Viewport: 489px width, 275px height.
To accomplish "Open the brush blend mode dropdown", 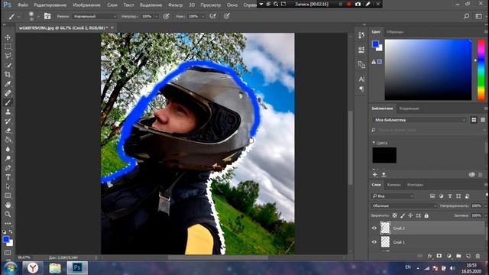I will point(95,16).
